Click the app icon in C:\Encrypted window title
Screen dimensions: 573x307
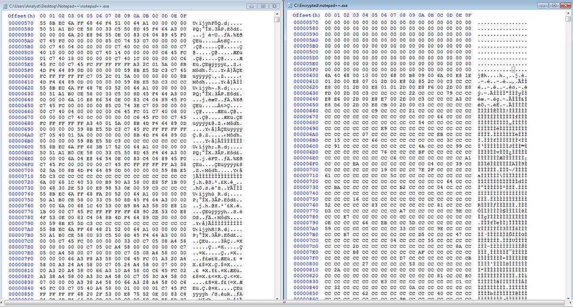[289, 5]
